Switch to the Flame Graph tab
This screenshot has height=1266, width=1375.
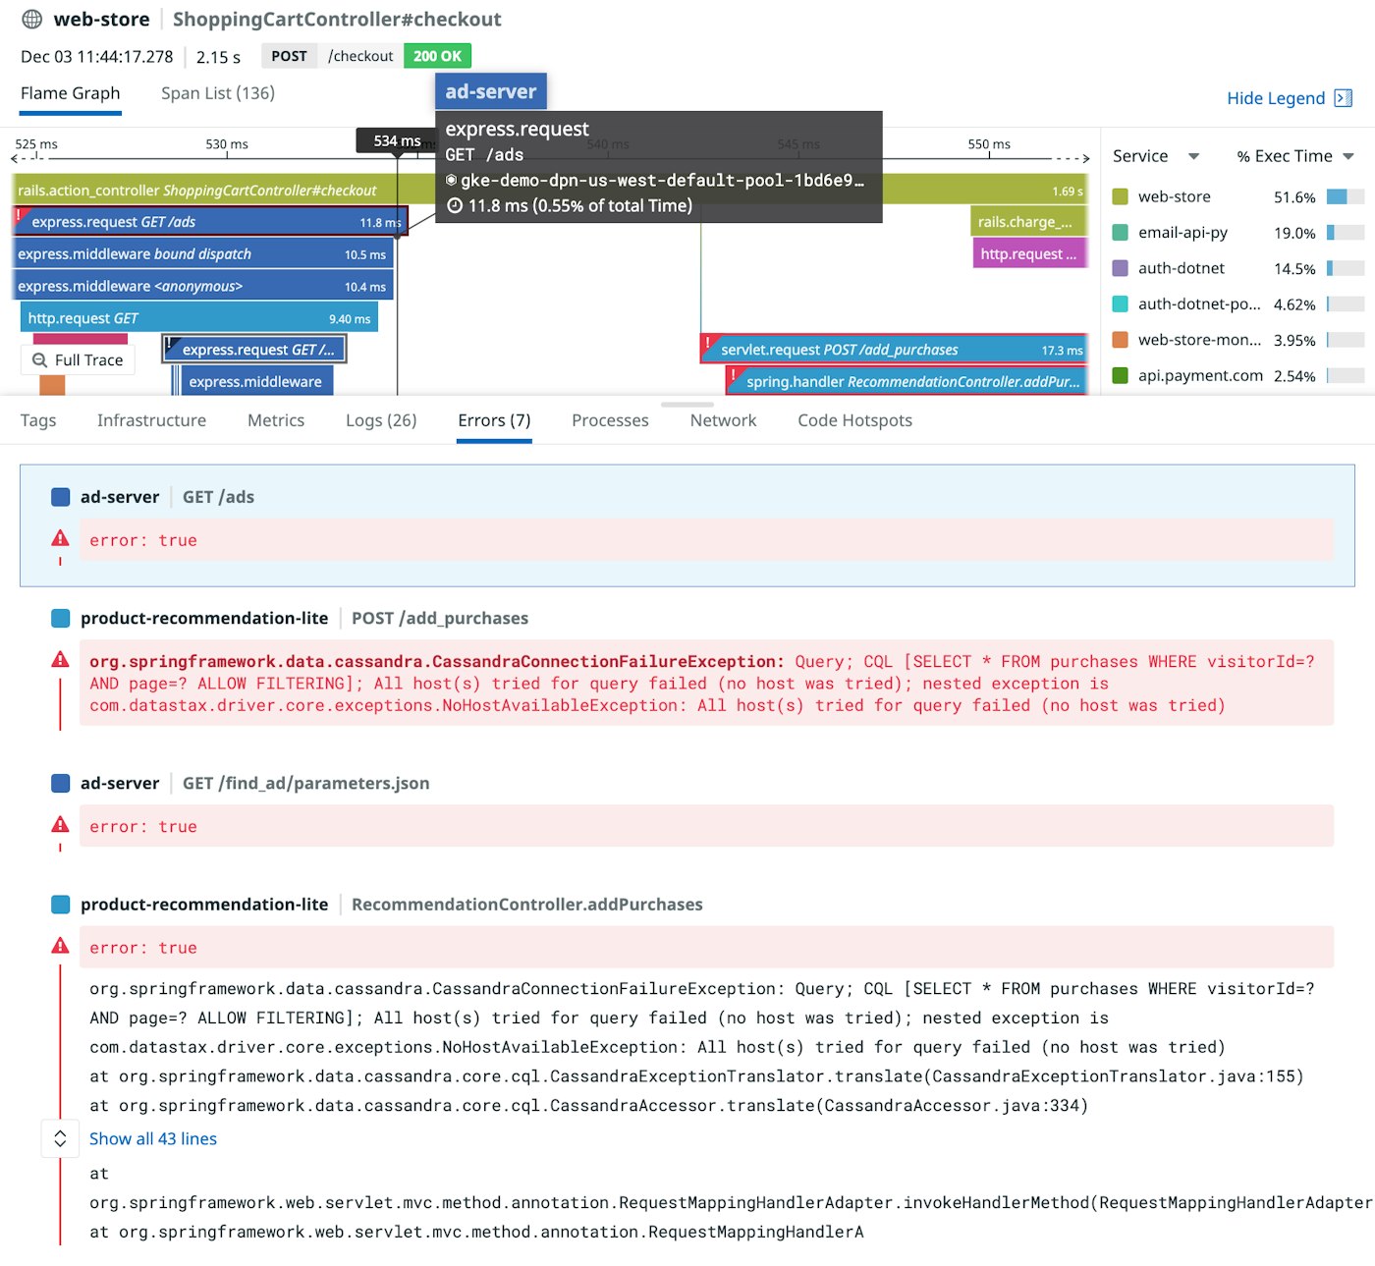click(71, 93)
